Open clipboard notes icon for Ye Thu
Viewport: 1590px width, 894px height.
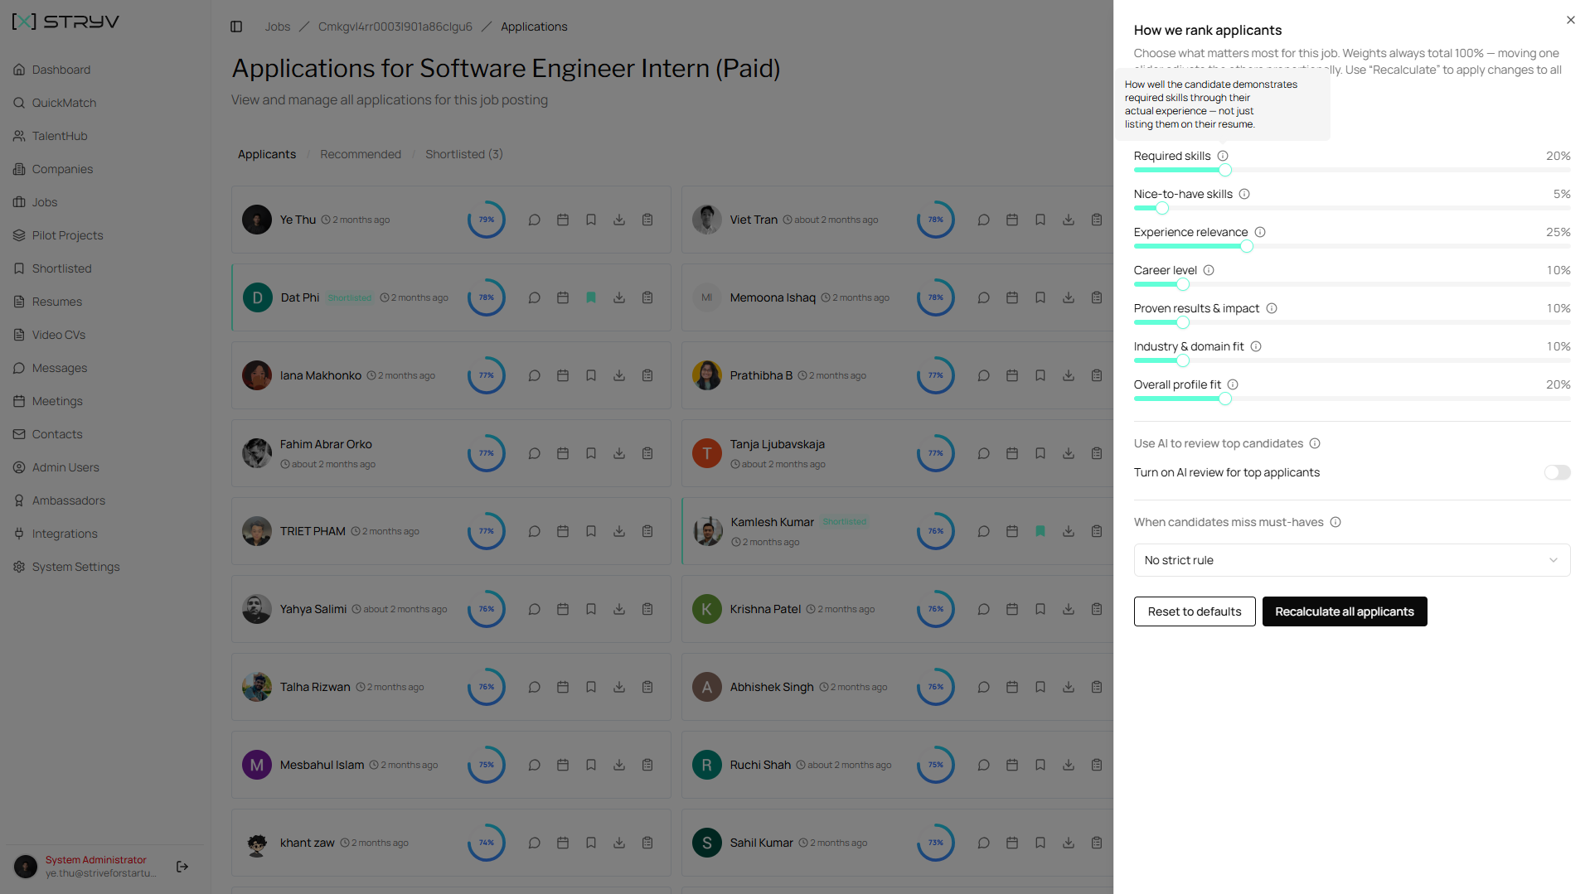pyautogui.click(x=647, y=220)
